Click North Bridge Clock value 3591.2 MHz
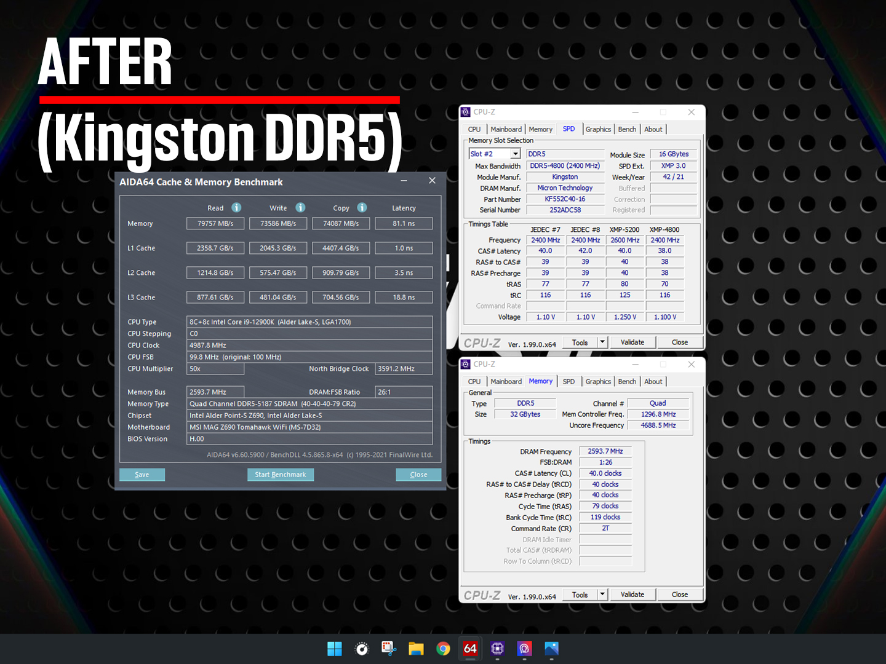This screenshot has width=886, height=664. [404, 369]
